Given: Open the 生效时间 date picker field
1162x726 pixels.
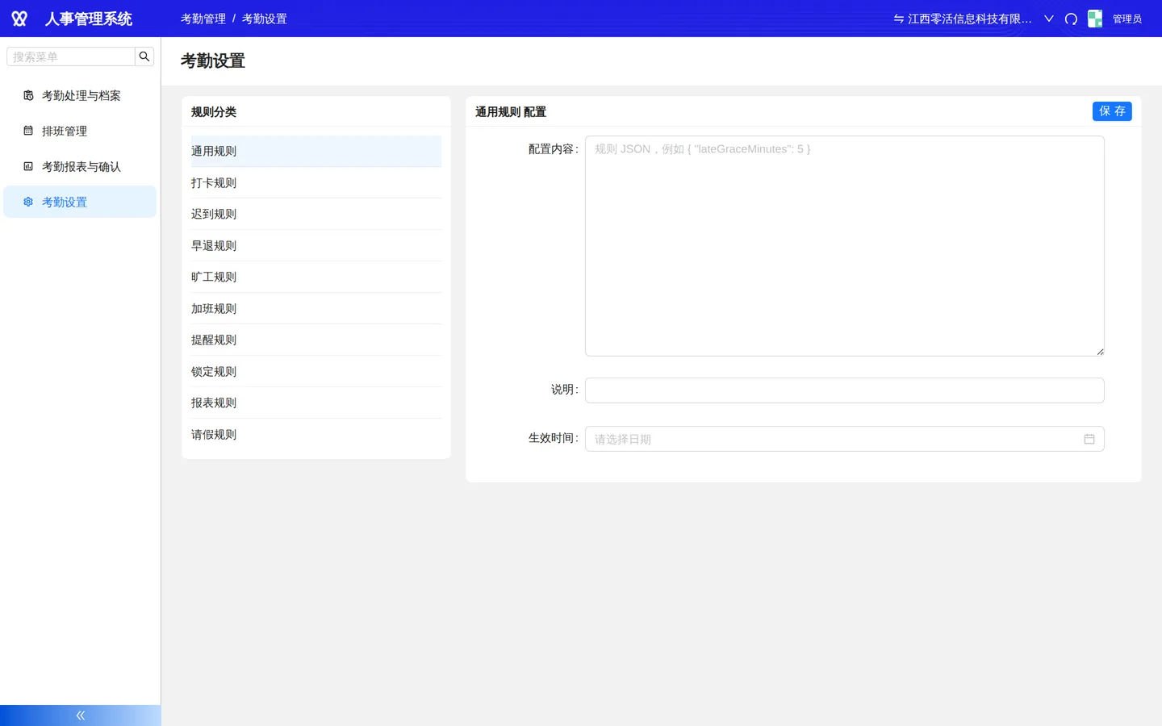Looking at the screenshot, I should [844, 439].
